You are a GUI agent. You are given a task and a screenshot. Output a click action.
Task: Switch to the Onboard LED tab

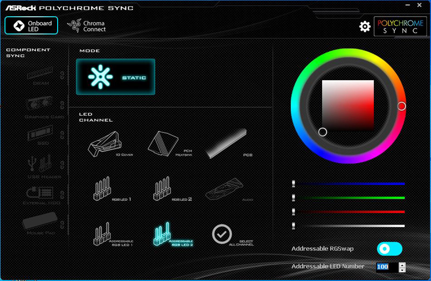[x=31, y=25]
